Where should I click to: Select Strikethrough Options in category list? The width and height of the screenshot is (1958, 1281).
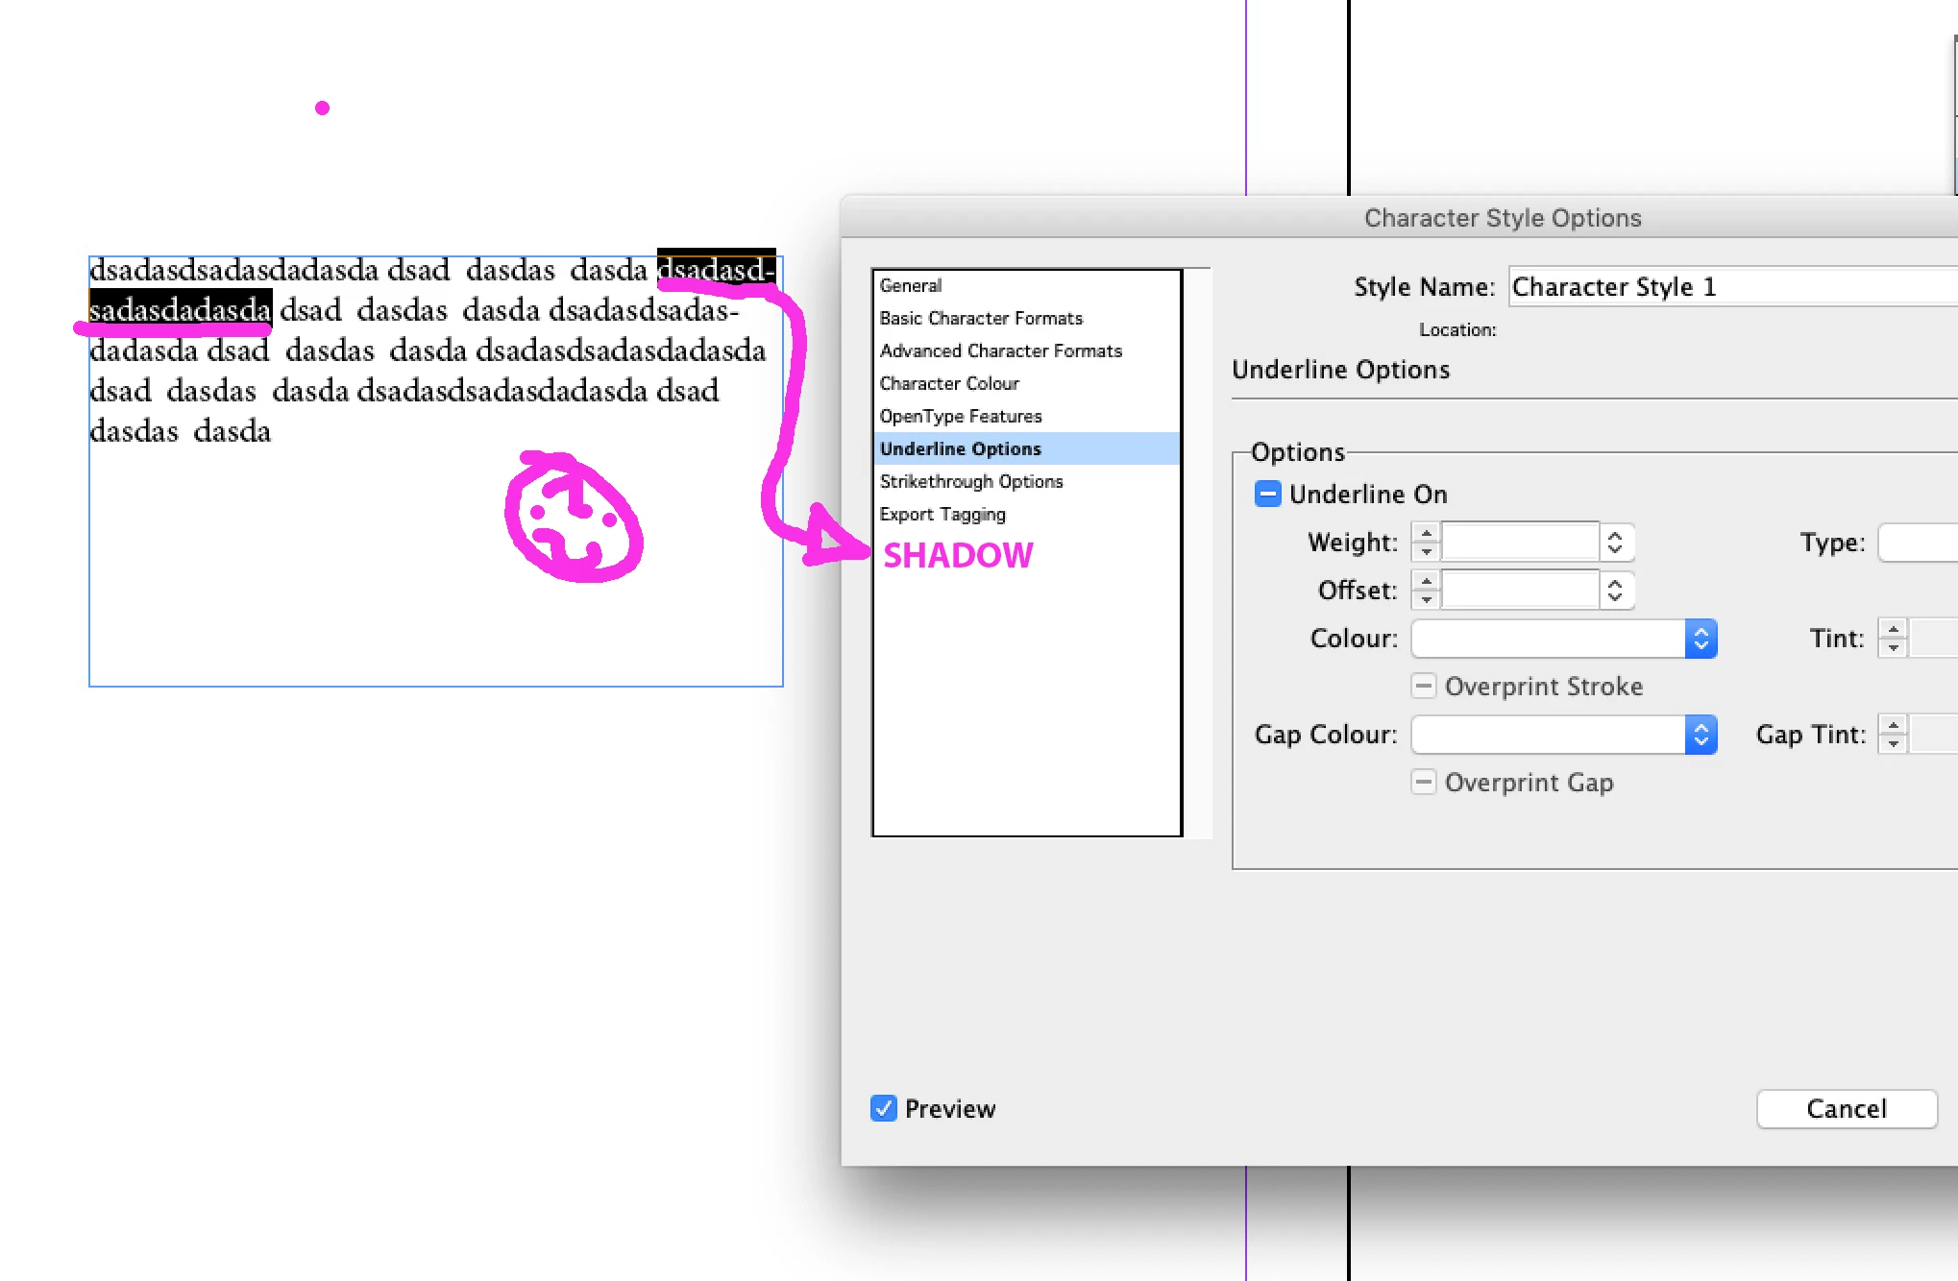click(x=971, y=481)
